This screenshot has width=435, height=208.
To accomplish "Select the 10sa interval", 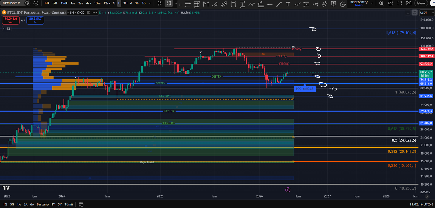I will pos(97,3).
